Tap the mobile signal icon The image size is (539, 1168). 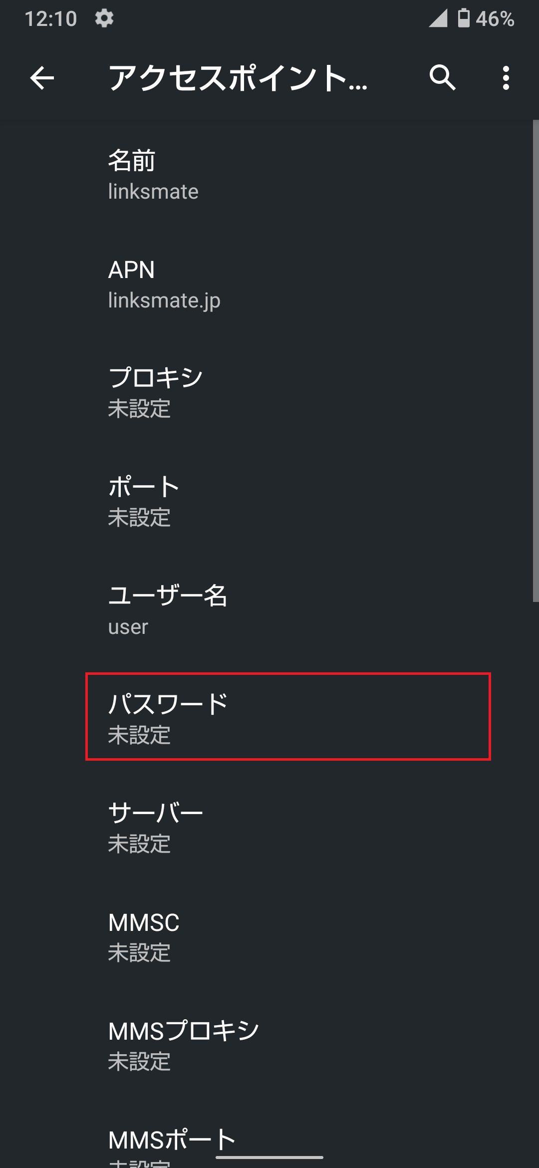[x=438, y=19]
